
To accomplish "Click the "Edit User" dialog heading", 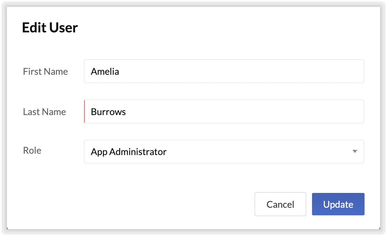I will (x=50, y=28).
